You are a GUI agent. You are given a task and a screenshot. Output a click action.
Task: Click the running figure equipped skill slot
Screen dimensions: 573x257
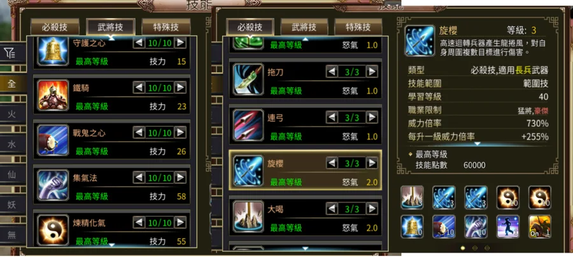point(508,227)
